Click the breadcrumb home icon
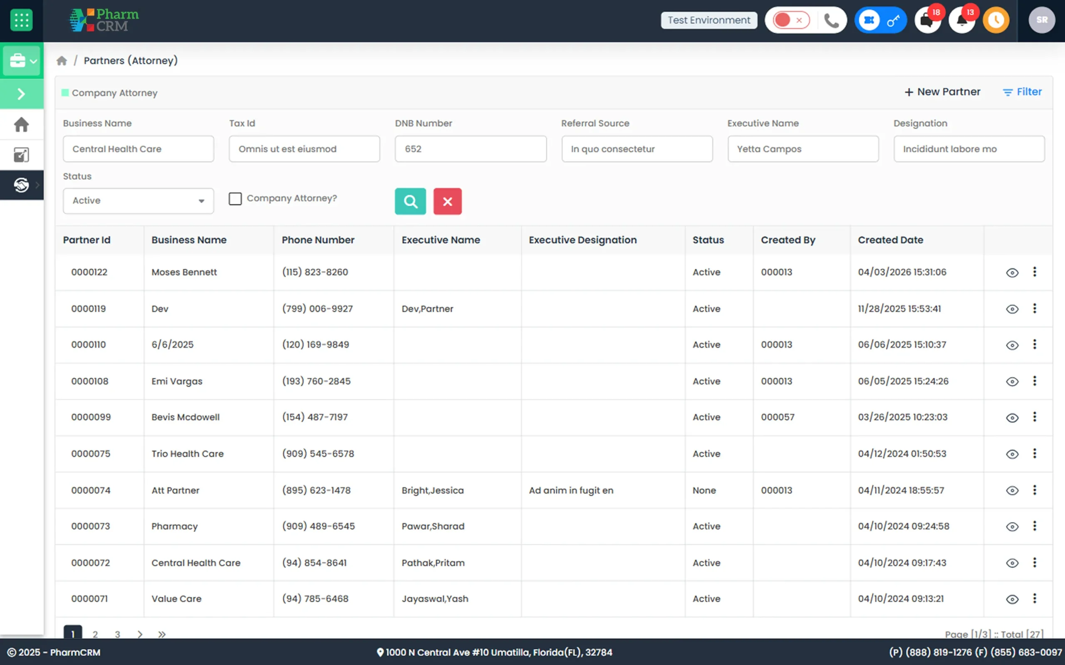1065x665 pixels. (x=62, y=61)
